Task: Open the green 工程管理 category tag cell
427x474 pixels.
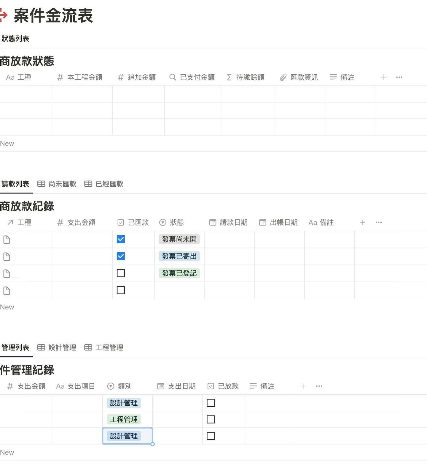Action: coord(124,419)
